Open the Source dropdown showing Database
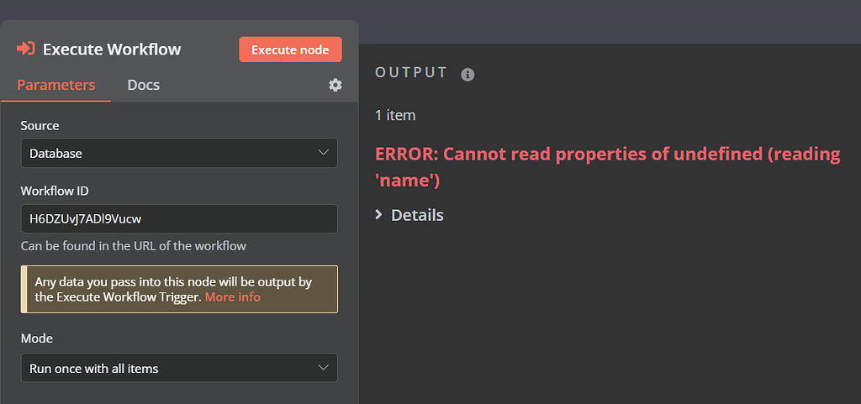861x404 pixels. pyautogui.click(x=179, y=153)
